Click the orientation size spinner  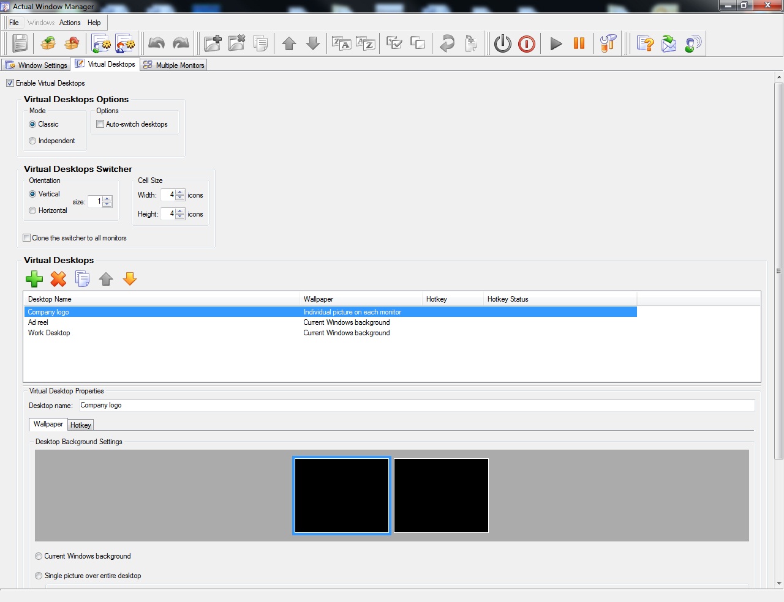(x=107, y=201)
